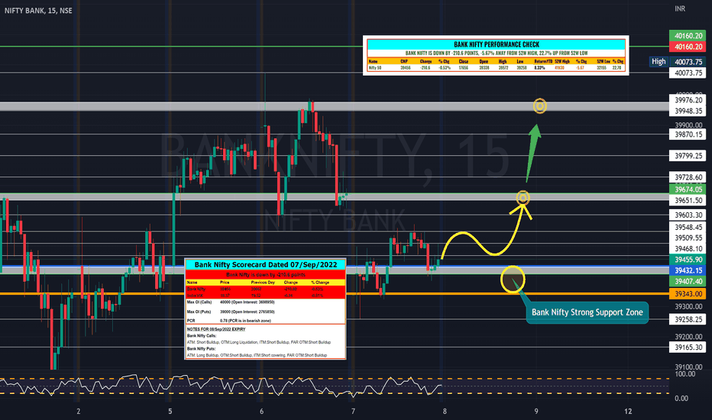This screenshot has width=712, height=420.
Task: Select the 39468.10 price label
Action: [688, 248]
